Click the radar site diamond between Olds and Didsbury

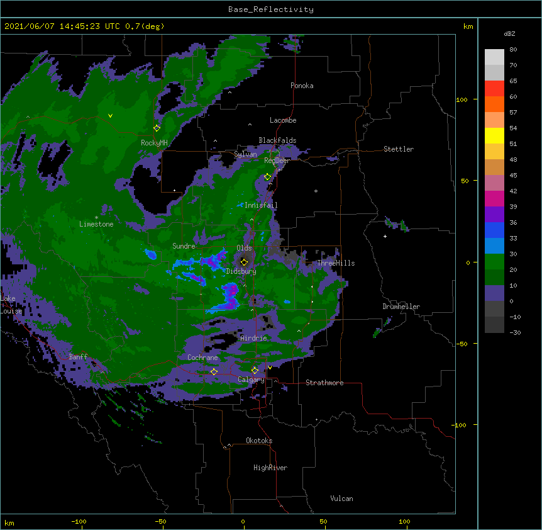pos(244,262)
